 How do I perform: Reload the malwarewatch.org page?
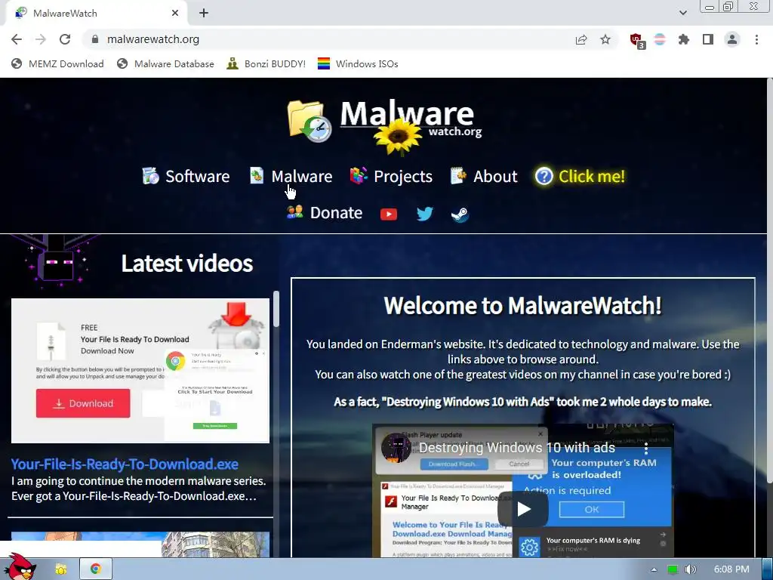coord(65,39)
